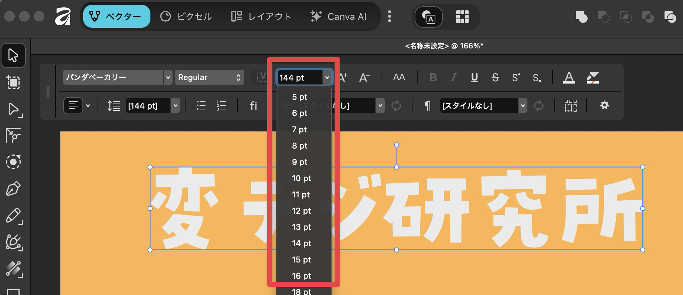Select the white 研究所 text on canvas
The width and height of the screenshot is (683, 295).
(514, 209)
